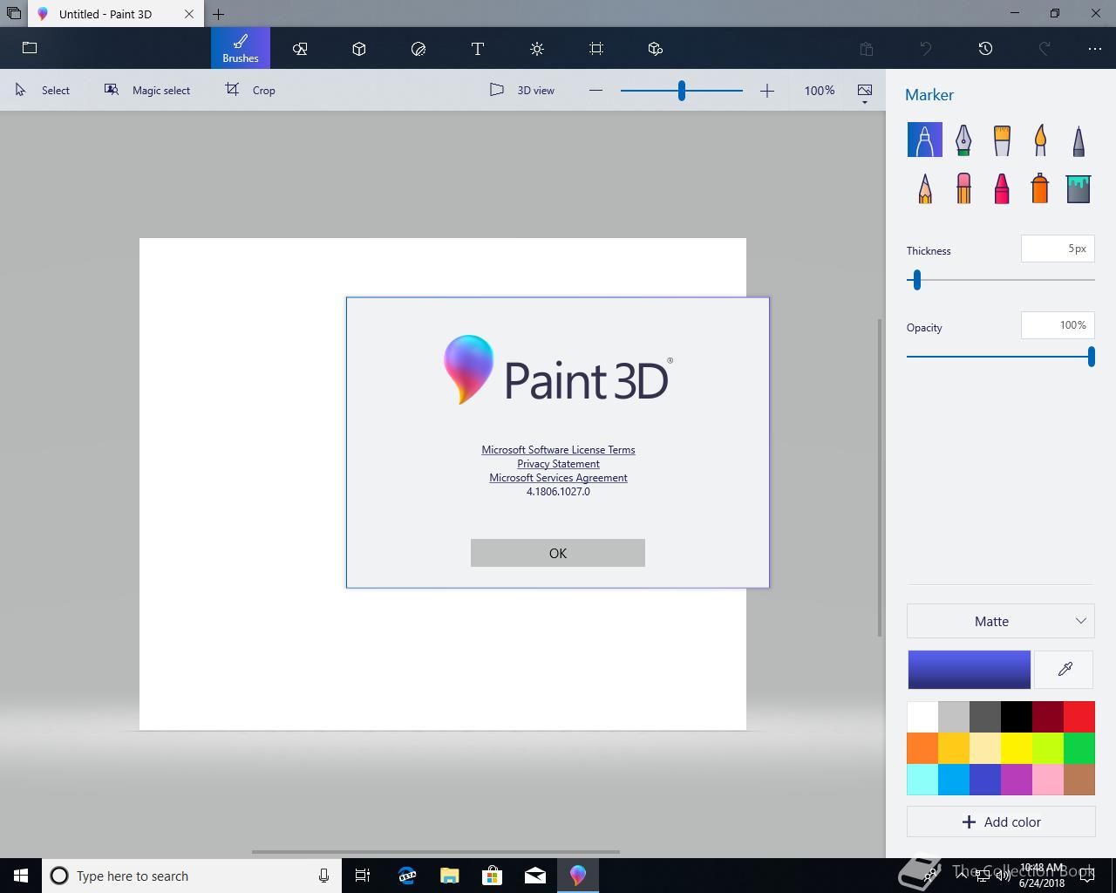This screenshot has height=893, width=1116.
Task: Click the Paste clipboard icon
Action: click(867, 49)
